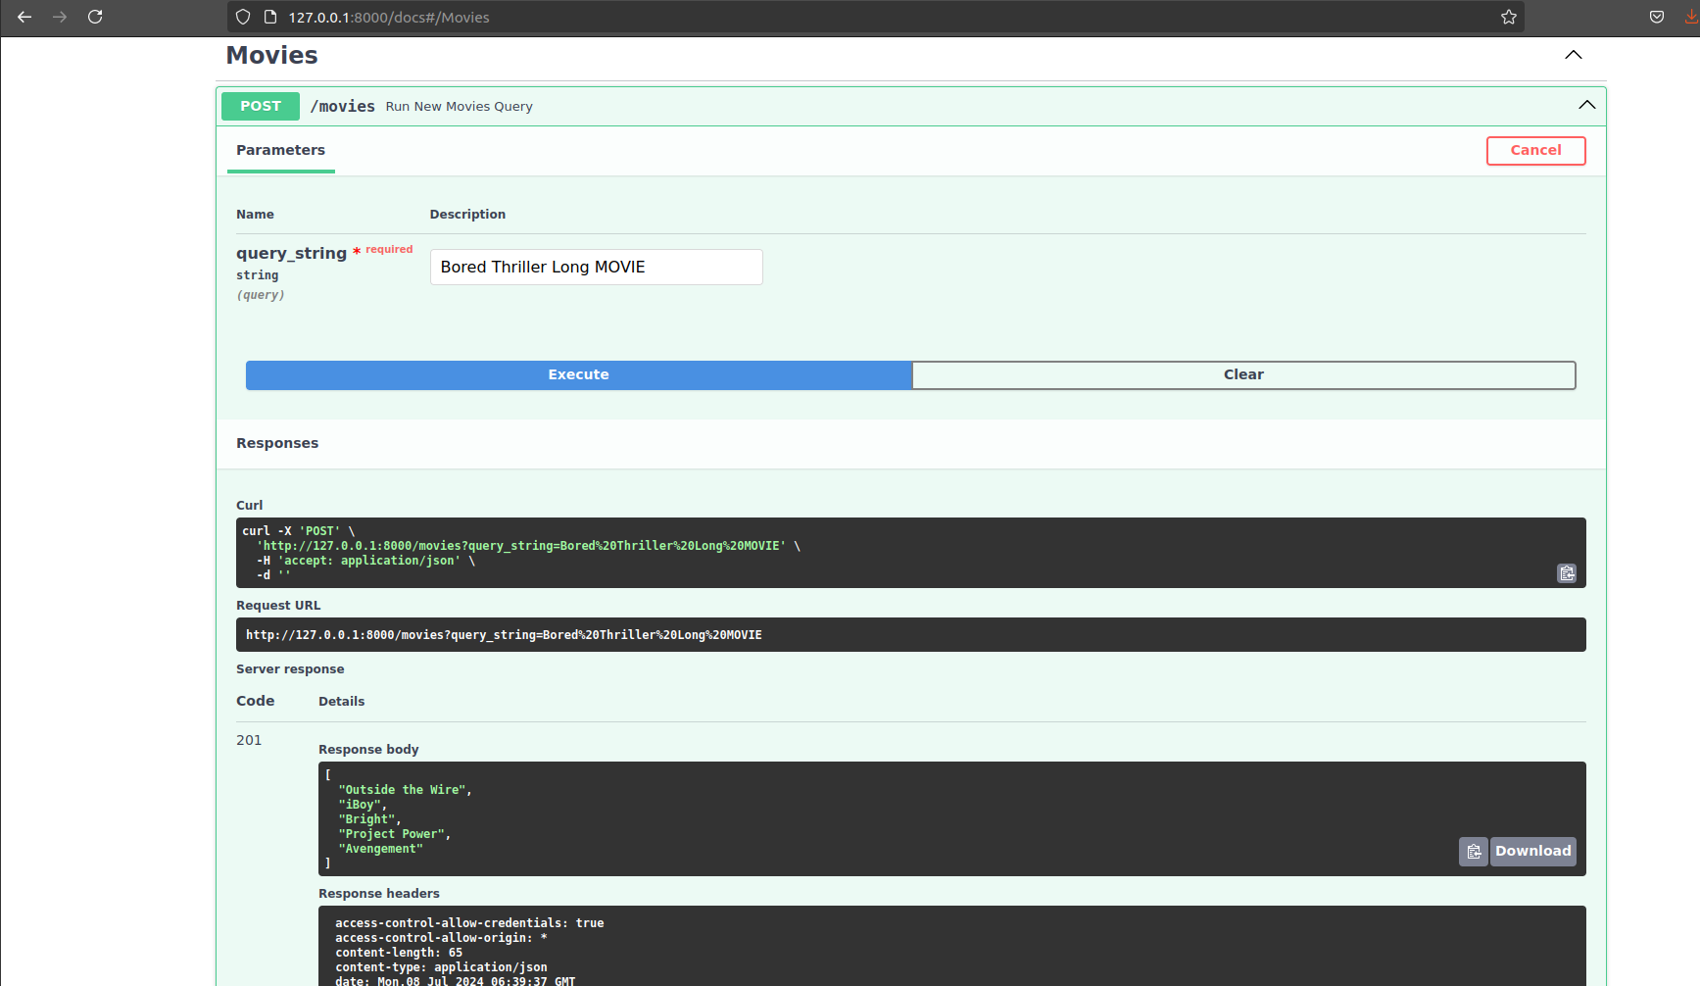Select the Parameters tab
Viewport: 1700px width, 986px height.
[x=280, y=151]
